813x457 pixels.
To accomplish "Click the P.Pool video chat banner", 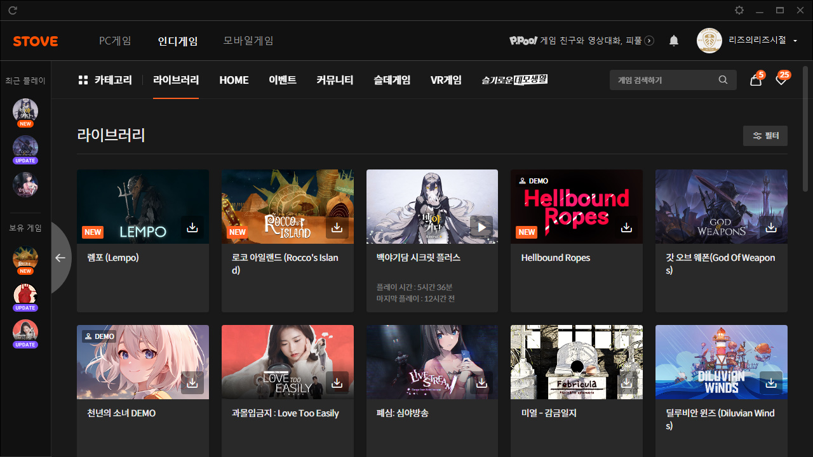I will [582, 41].
